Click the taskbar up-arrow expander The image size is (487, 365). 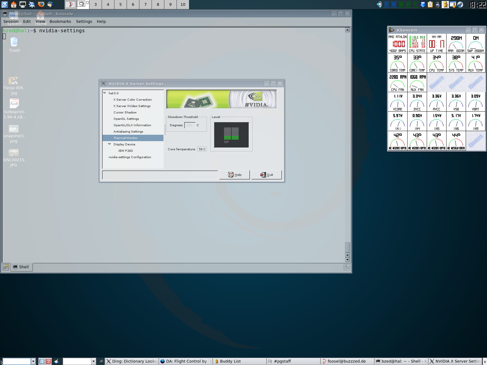point(101,361)
